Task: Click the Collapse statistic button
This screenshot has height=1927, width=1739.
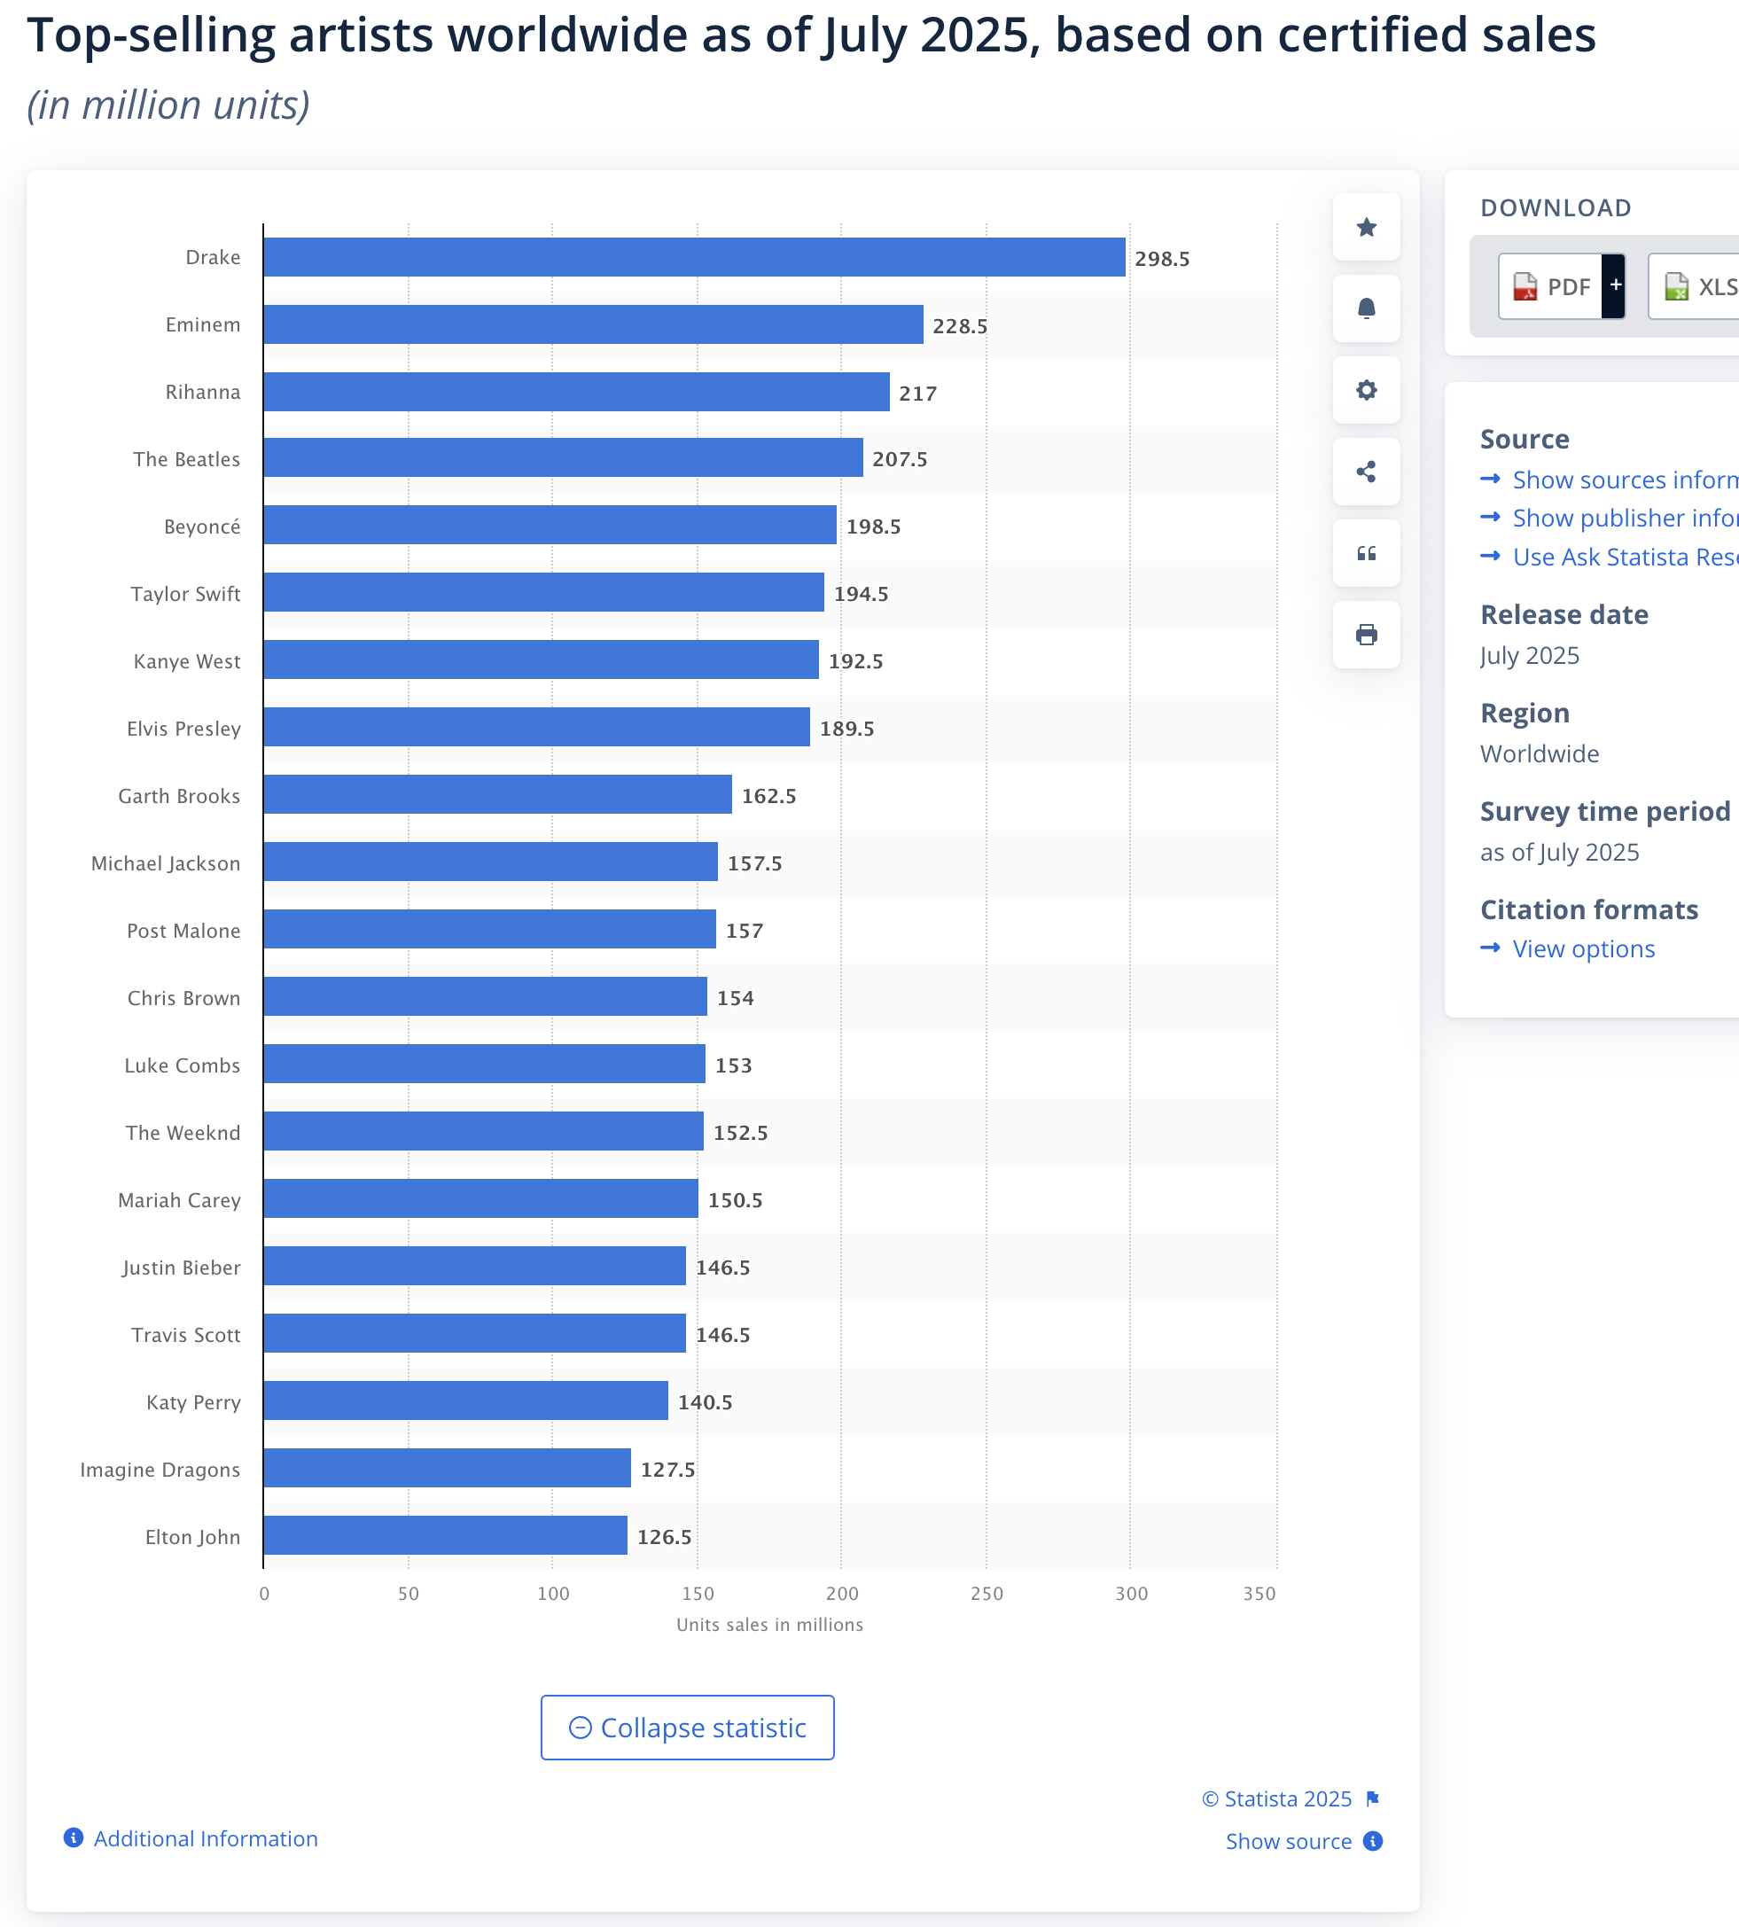Action: [x=687, y=1728]
